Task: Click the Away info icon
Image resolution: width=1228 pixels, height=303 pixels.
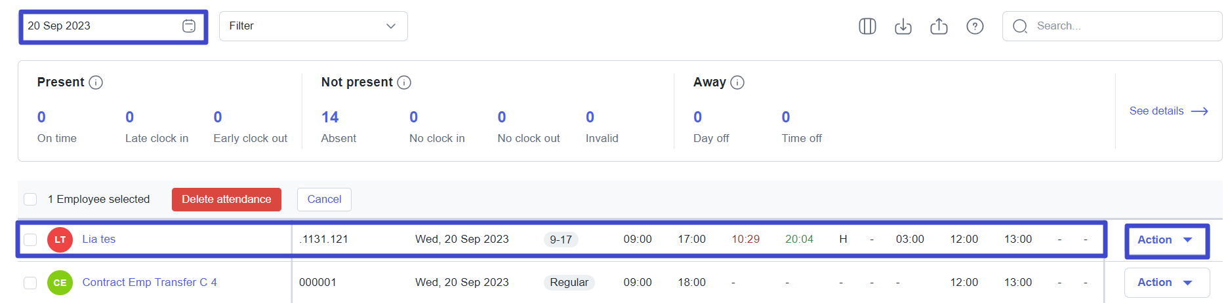Action: coord(737,82)
